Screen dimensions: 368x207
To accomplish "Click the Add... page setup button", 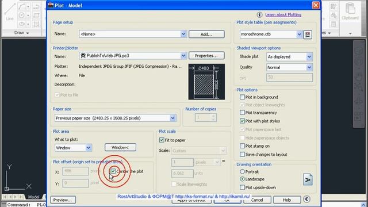I will click(x=206, y=34).
